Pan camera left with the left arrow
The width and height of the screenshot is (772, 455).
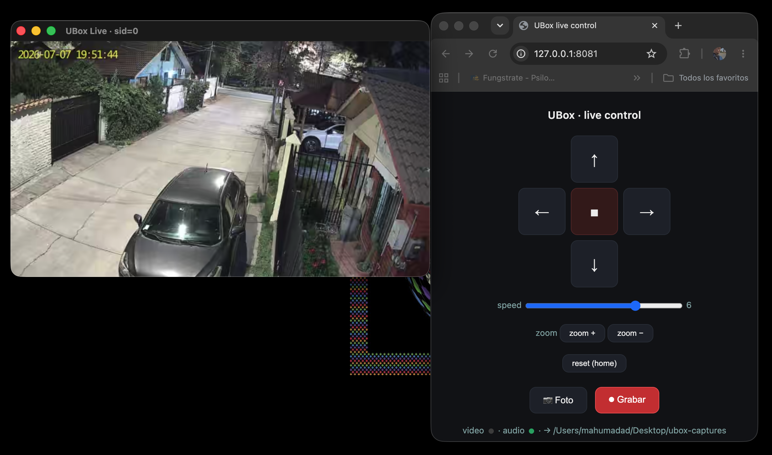click(542, 211)
